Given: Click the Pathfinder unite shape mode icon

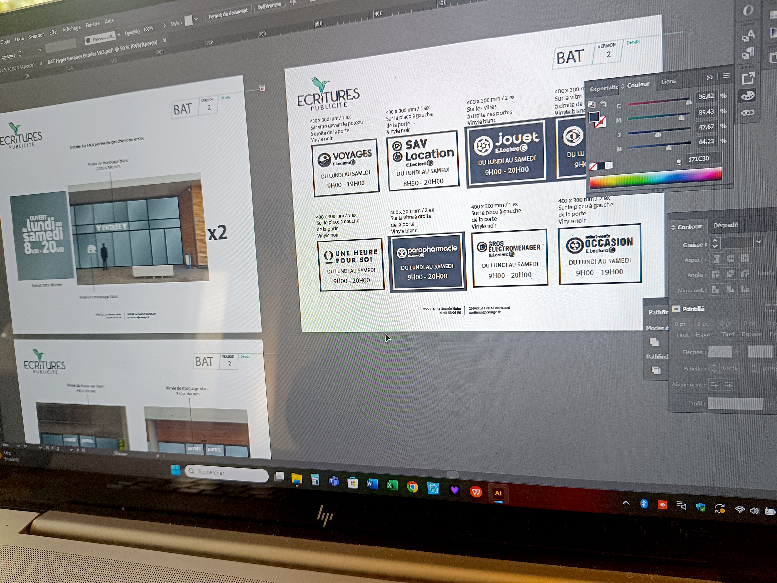Looking at the screenshot, I should 654,342.
